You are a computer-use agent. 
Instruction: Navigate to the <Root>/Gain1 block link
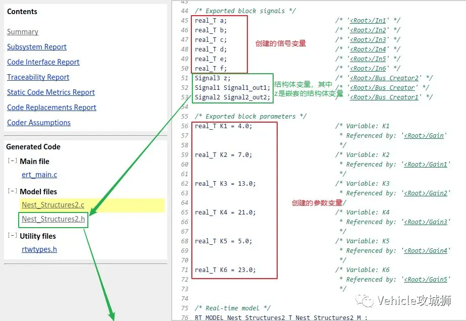pos(426,165)
